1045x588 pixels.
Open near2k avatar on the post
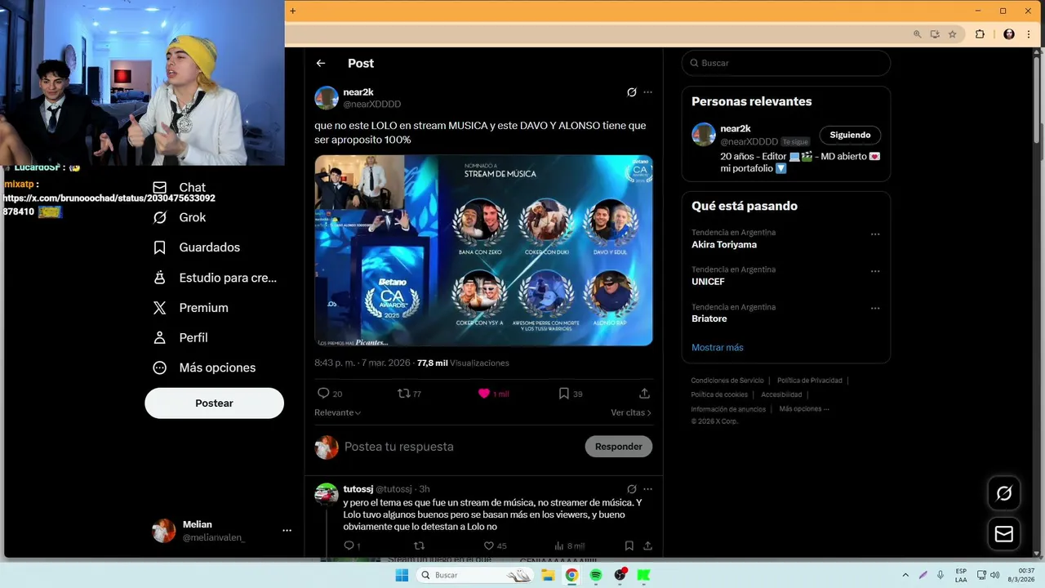point(327,98)
